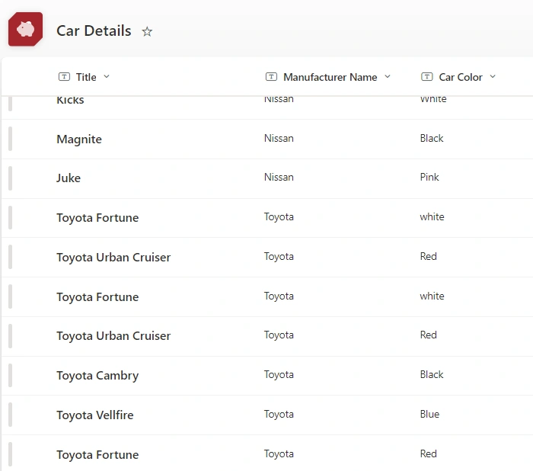Open Manufacturer Name column options chevron
This screenshot has height=471, width=533.
pyautogui.click(x=387, y=76)
